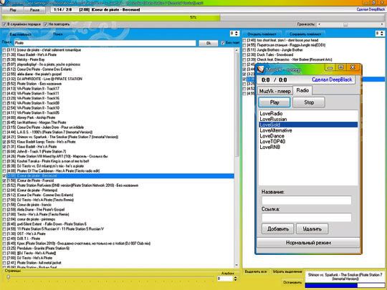Click the Ok search button
This screenshot has height=290, width=387.
click(x=209, y=43)
